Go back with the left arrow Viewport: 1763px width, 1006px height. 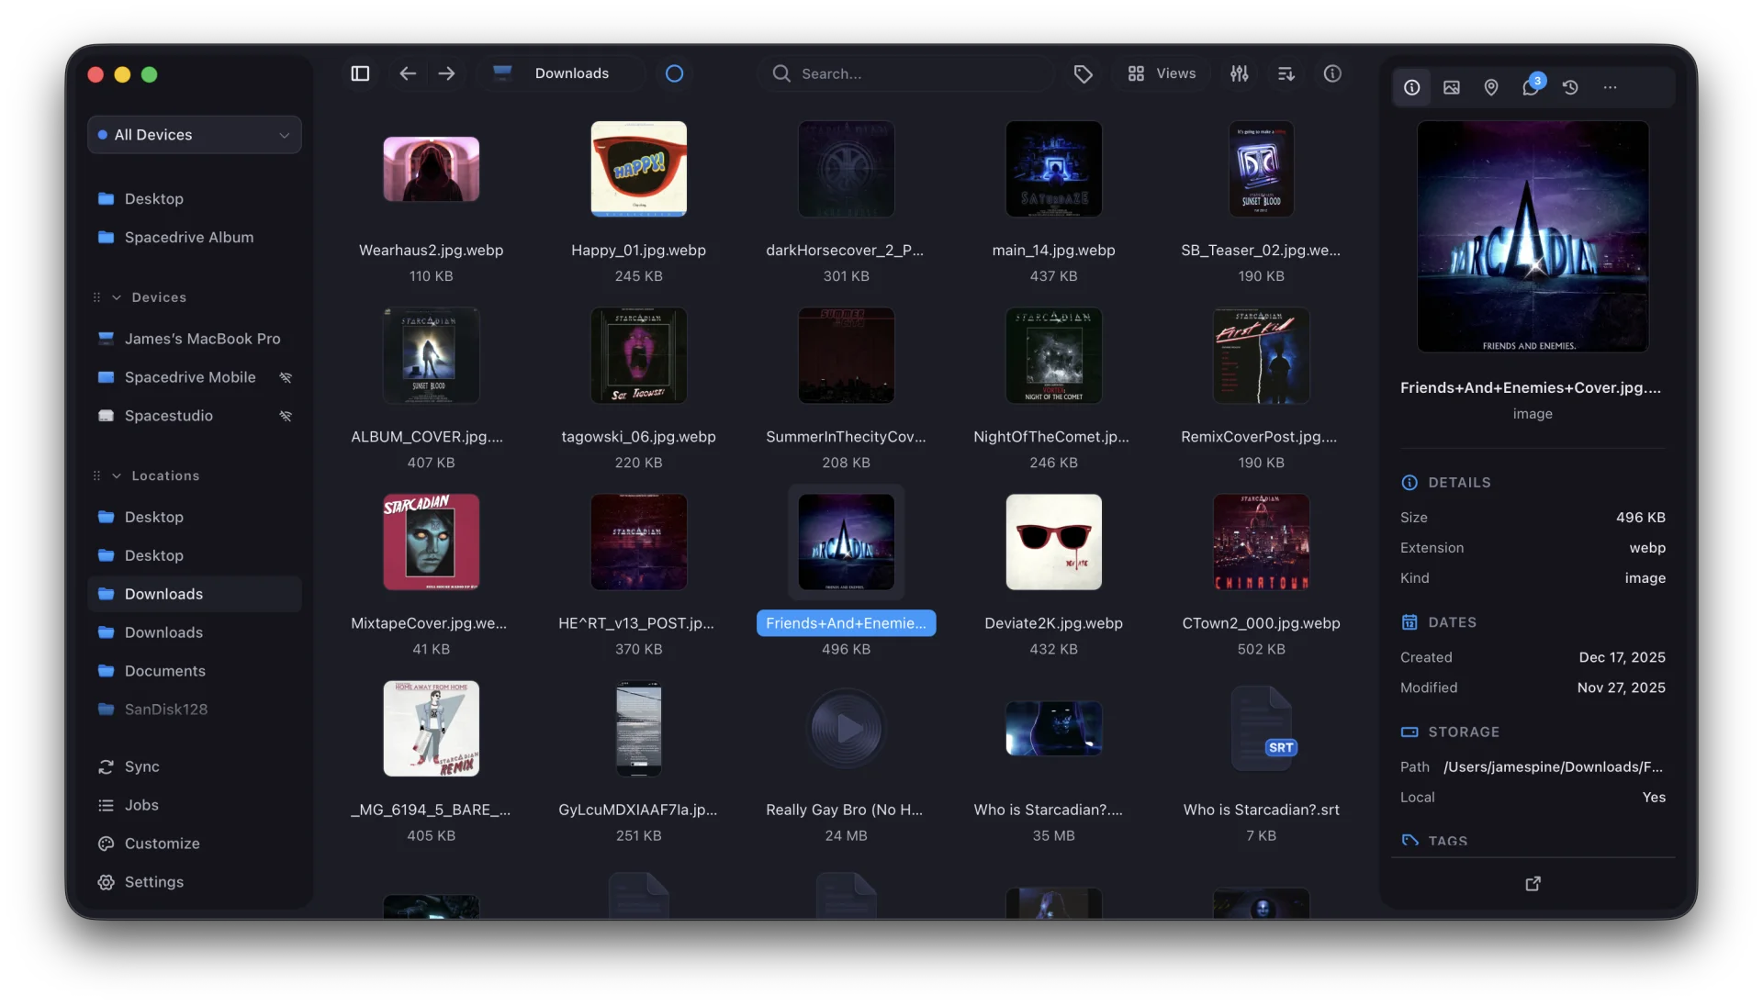coord(408,73)
